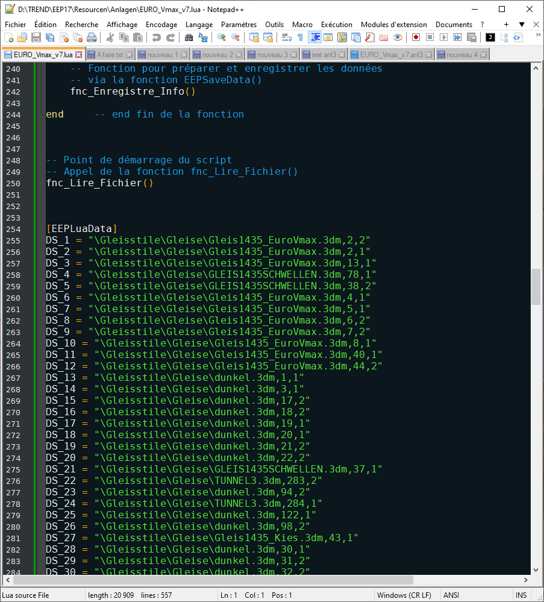
Task: Open the Langage menu
Action: point(199,25)
